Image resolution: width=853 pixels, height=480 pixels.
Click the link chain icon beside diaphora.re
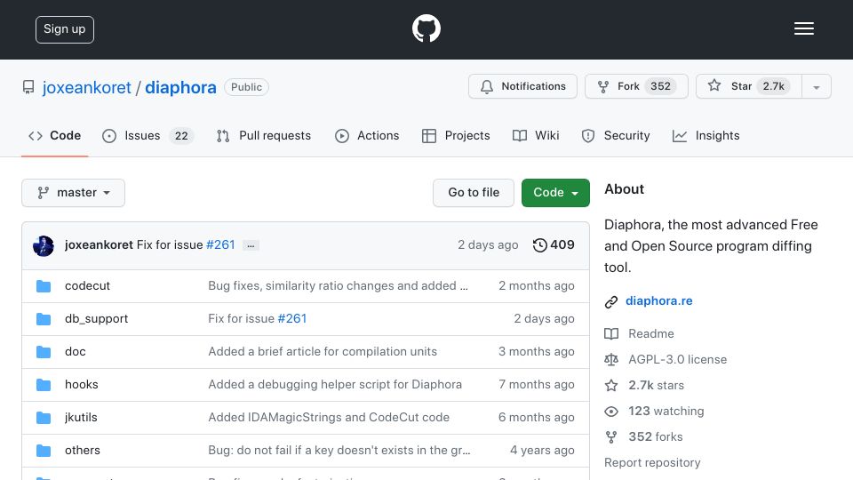pos(611,302)
